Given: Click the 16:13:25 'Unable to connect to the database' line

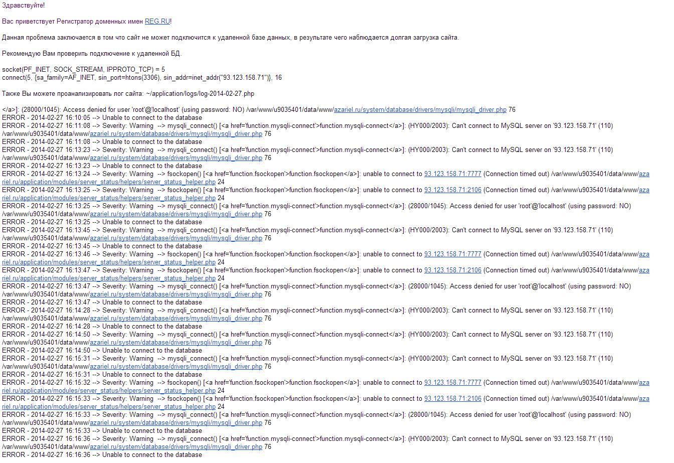Looking at the screenshot, I should tap(102, 222).
